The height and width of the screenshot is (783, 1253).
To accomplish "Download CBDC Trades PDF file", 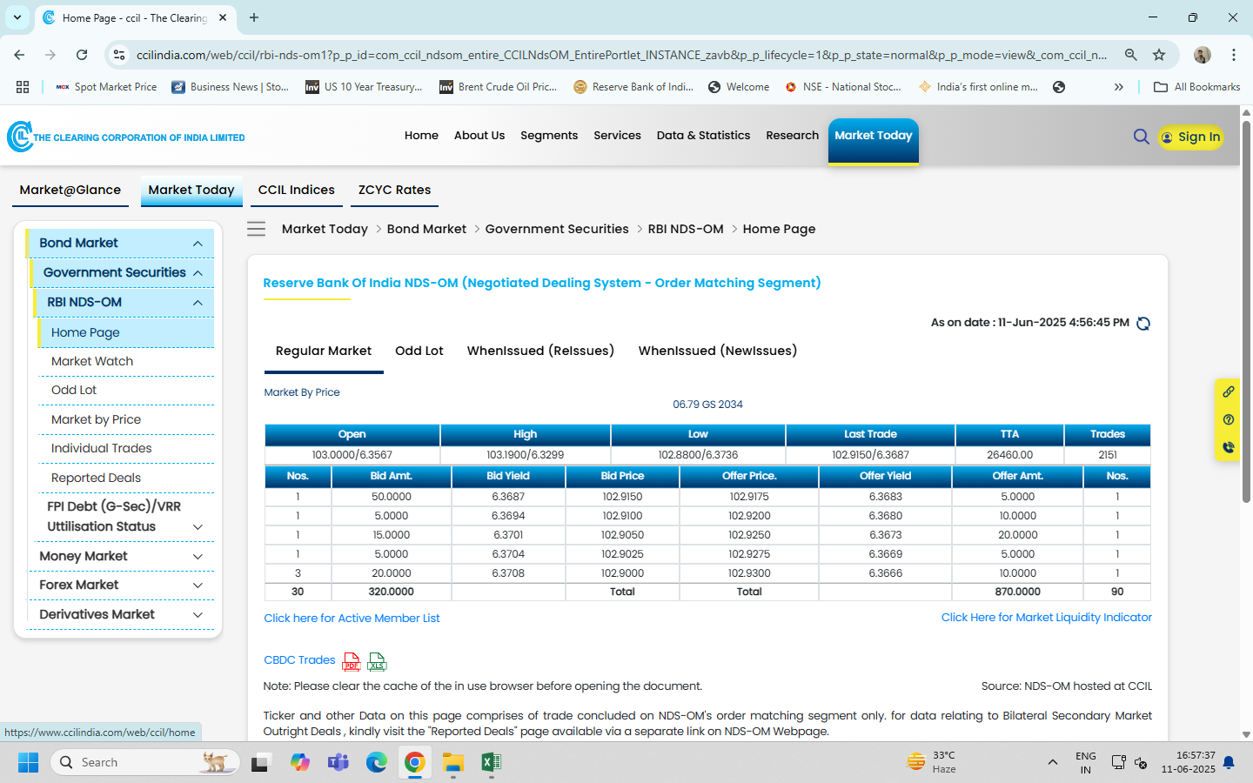I will coord(352,662).
